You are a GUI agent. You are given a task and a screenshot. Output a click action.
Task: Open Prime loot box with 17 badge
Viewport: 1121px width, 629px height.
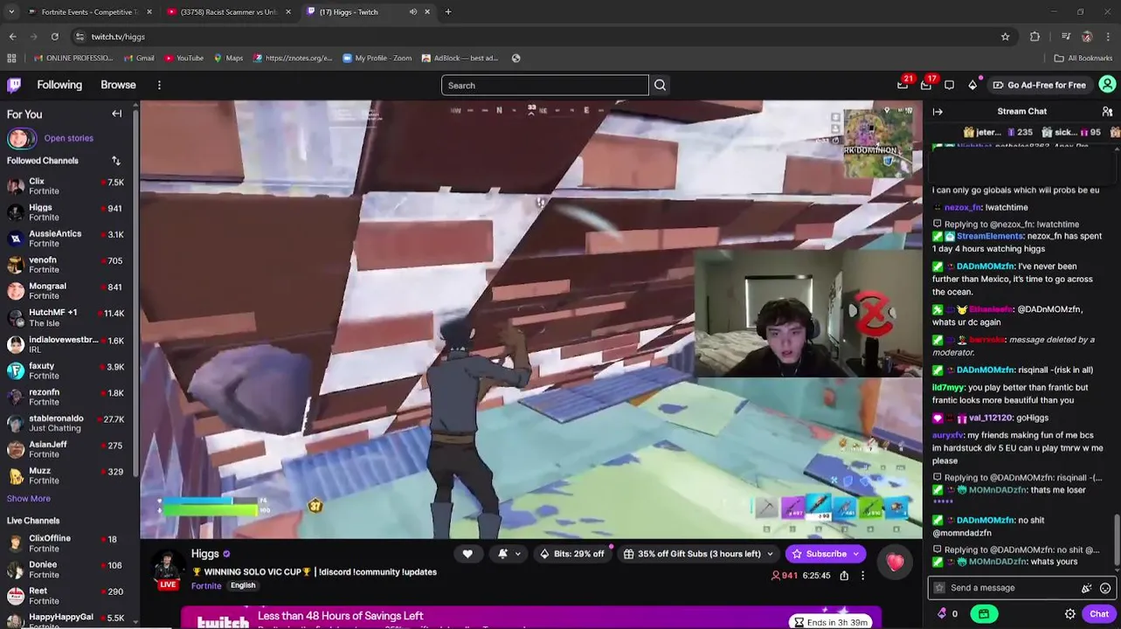click(926, 85)
